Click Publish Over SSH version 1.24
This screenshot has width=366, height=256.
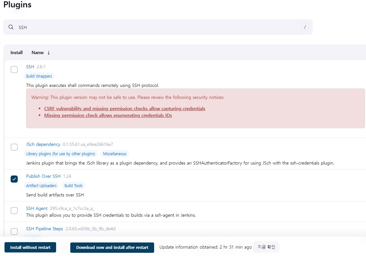(x=67, y=176)
